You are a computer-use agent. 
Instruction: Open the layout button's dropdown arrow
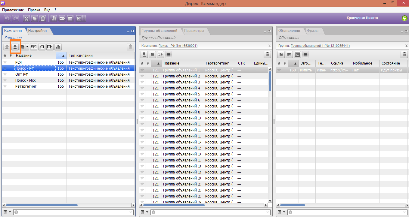[x=84, y=19]
